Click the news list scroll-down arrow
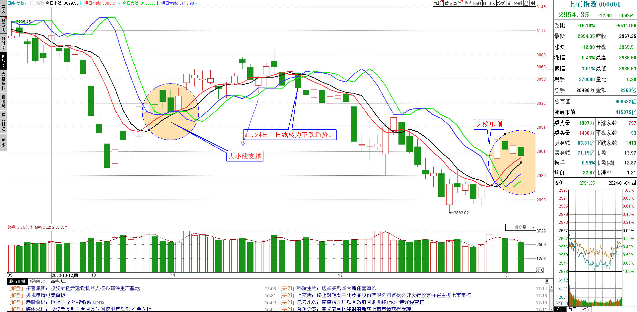The width and height of the screenshot is (637, 312). pyautogui.click(x=551, y=309)
